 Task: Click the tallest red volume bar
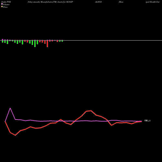pos(47,43)
